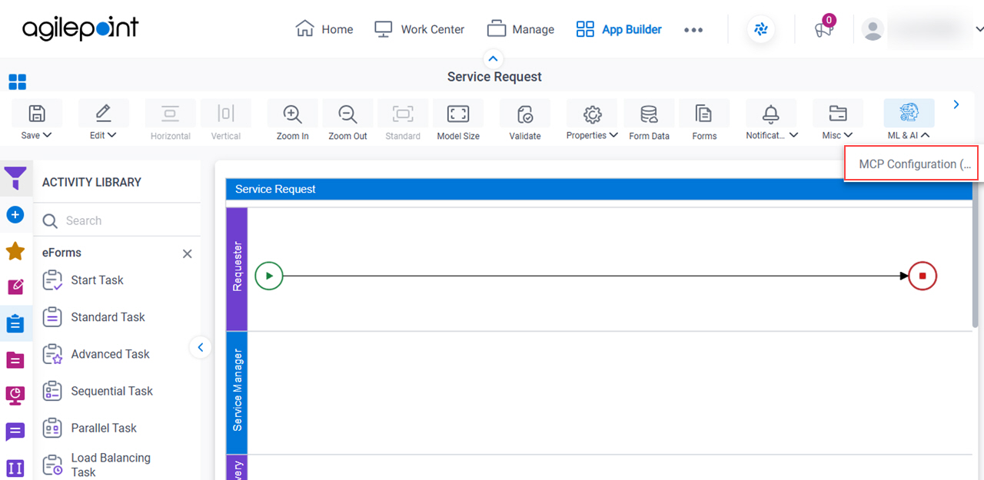The width and height of the screenshot is (984, 480).
Task: Click the blue plus sidebar icon
Action: [x=15, y=215]
